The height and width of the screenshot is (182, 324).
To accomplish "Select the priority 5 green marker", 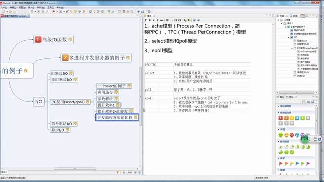I will [x=302, y=118].
